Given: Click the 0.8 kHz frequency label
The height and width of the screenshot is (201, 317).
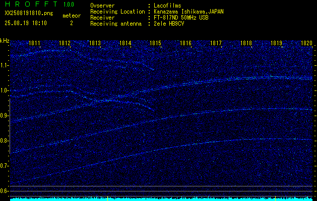Looking at the screenshot, I should click(x=4, y=141).
